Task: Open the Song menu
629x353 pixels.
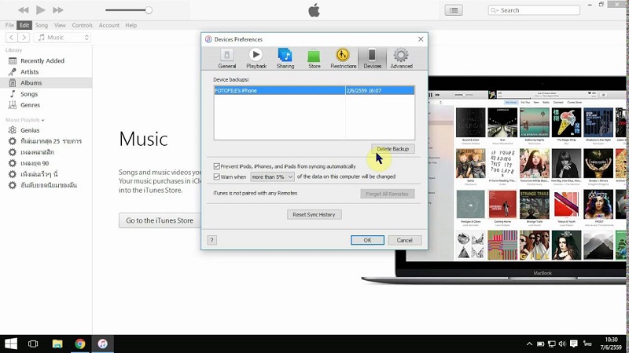Action: pos(42,25)
